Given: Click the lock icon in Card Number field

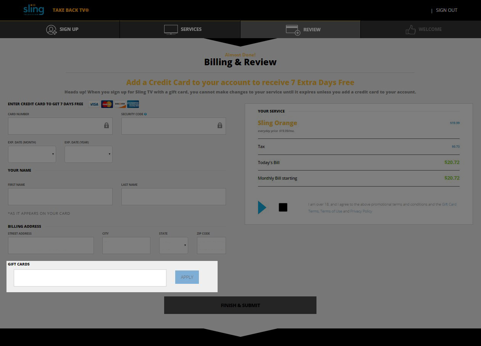Looking at the screenshot, I should [107, 126].
